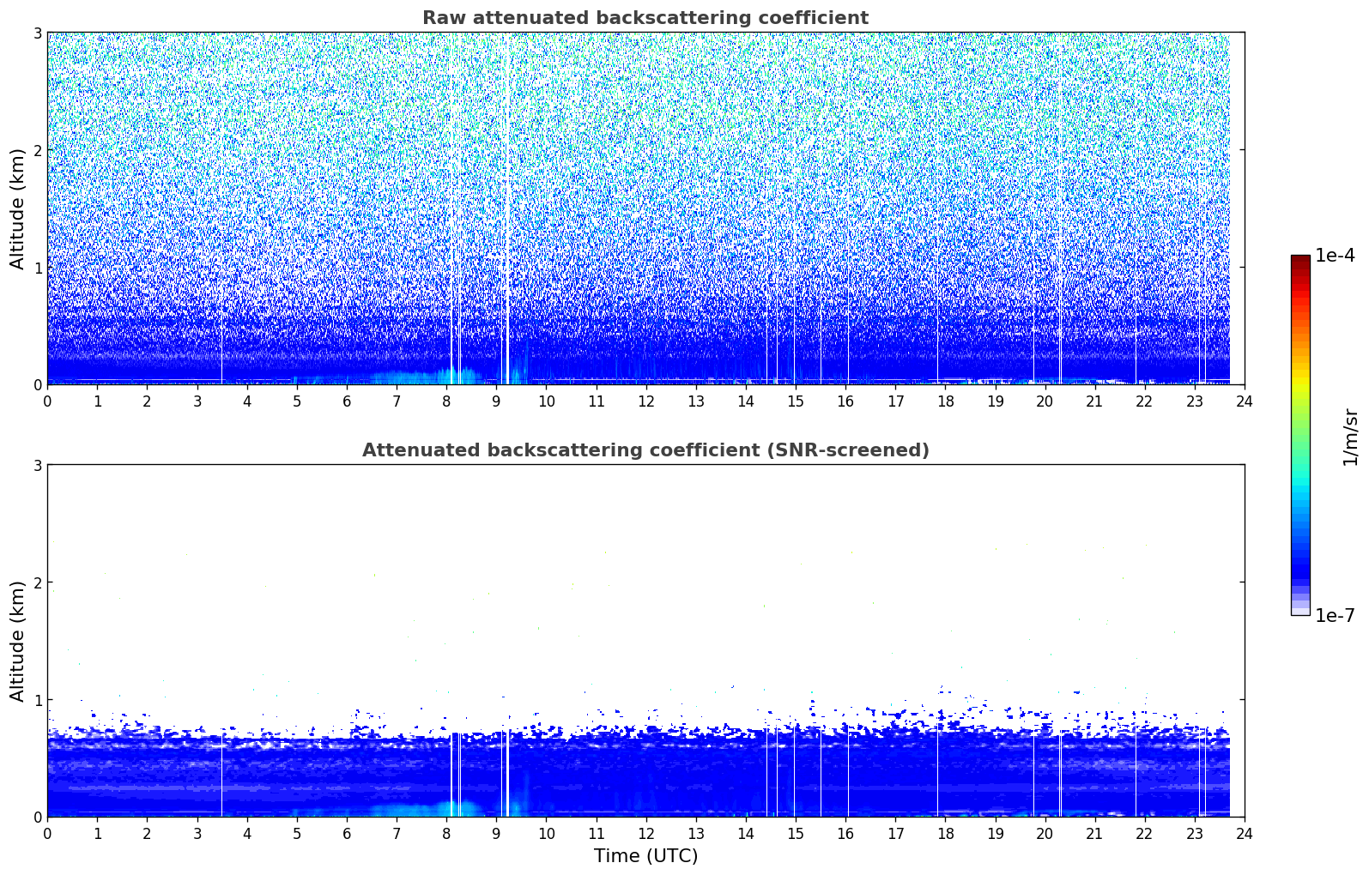This screenshot has width=1369, height=875.
Task: Click the "Attenuated backscattering coefficient (SNR-screened)" title
Action: [645, 450]
